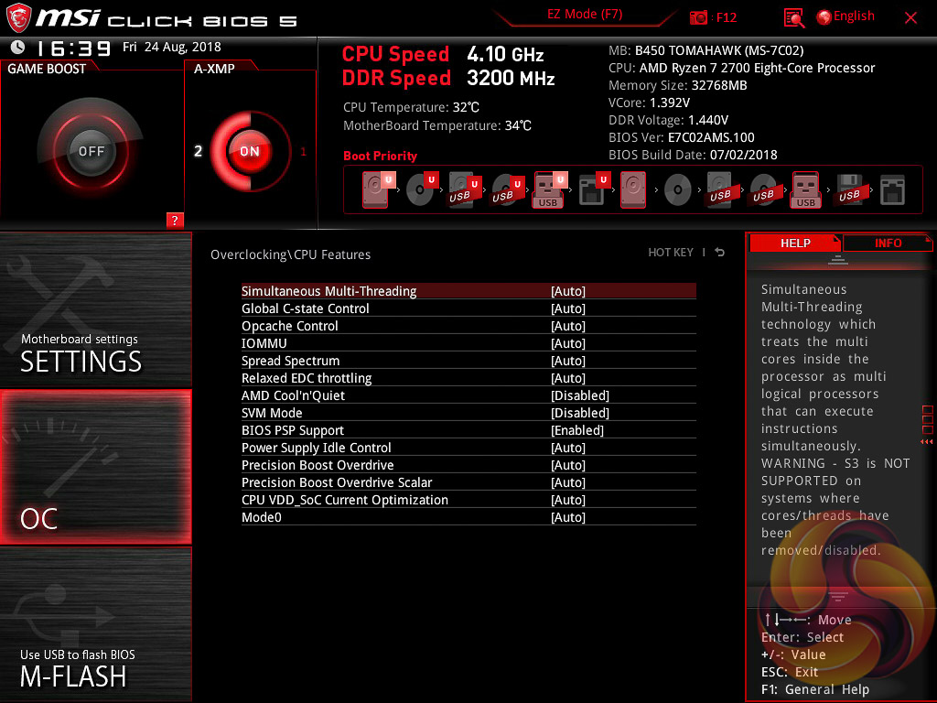Take a screenshot with the F12 camera icon
Screen dimensions: 937x703
[698, 18]
